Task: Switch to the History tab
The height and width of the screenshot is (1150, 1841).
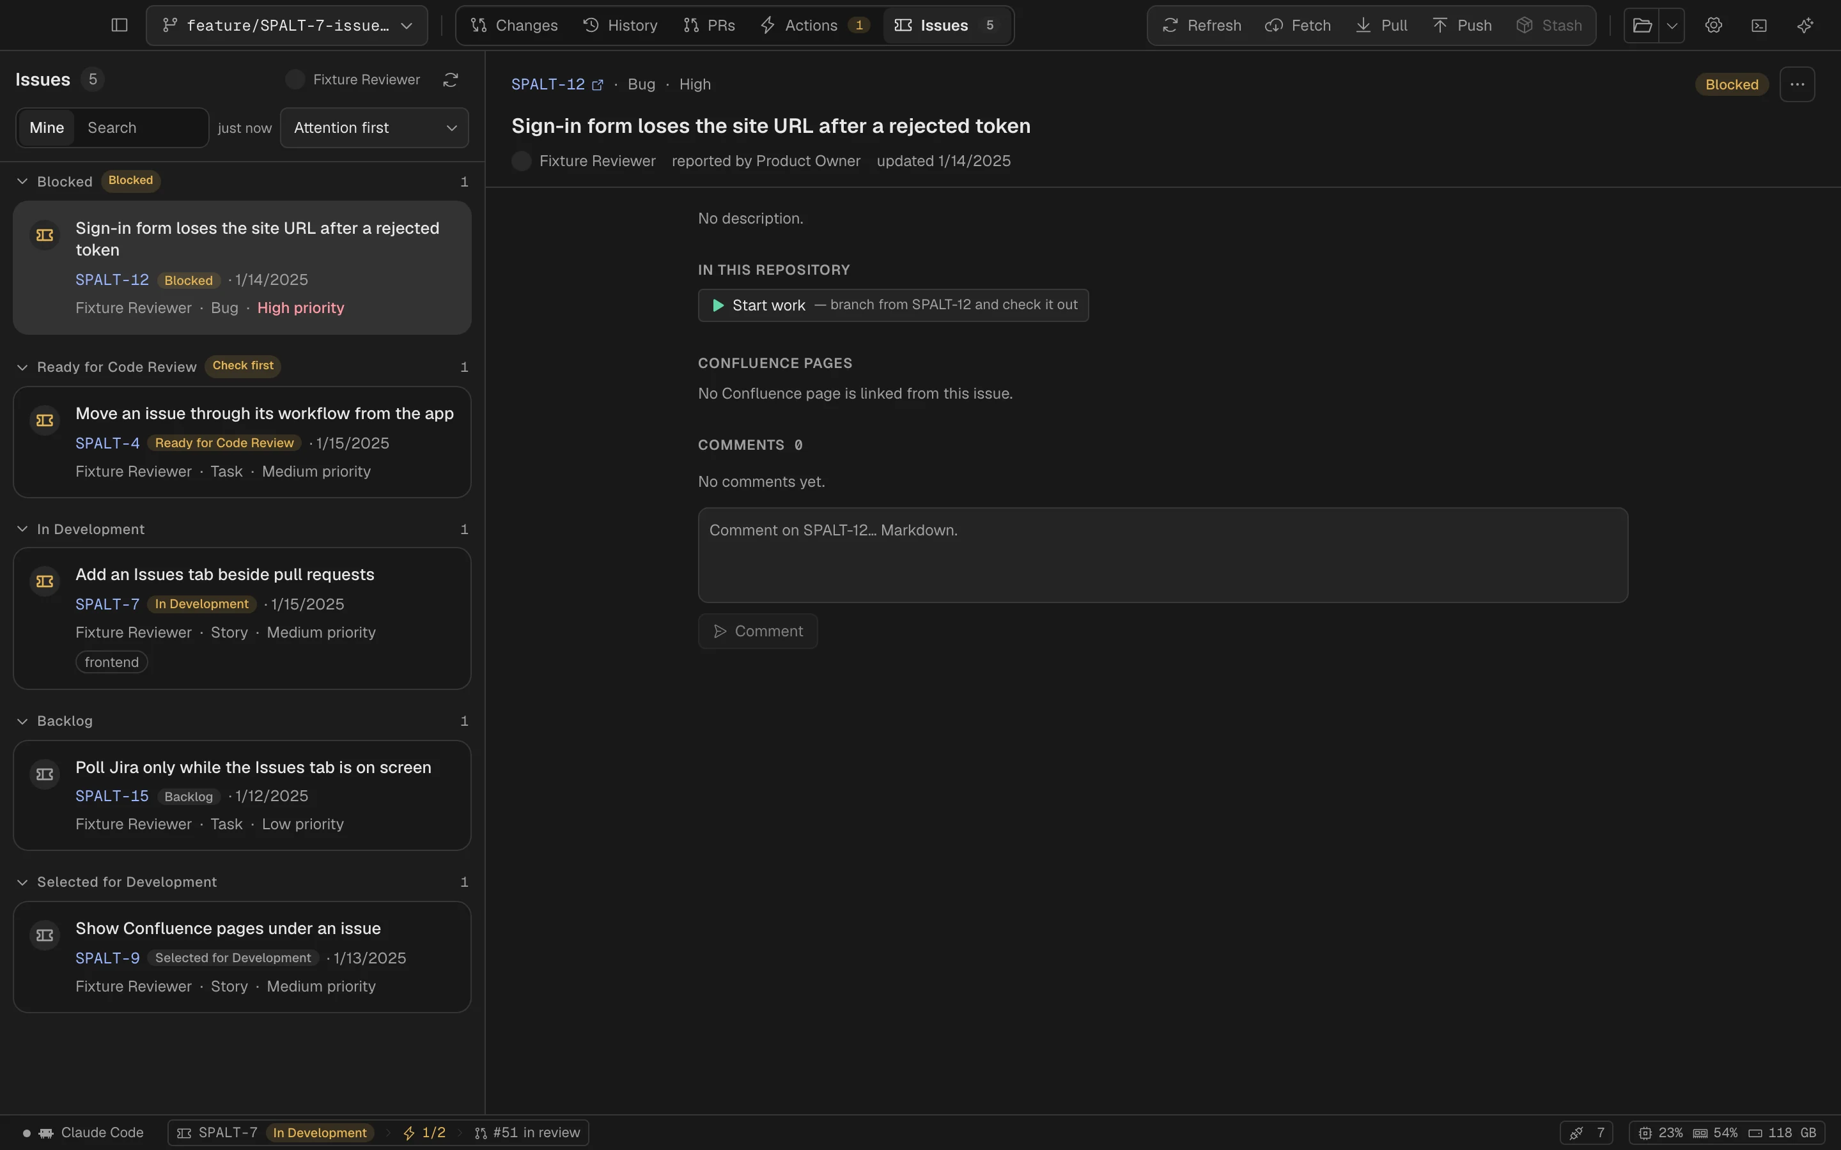Action: coord(620,25)
